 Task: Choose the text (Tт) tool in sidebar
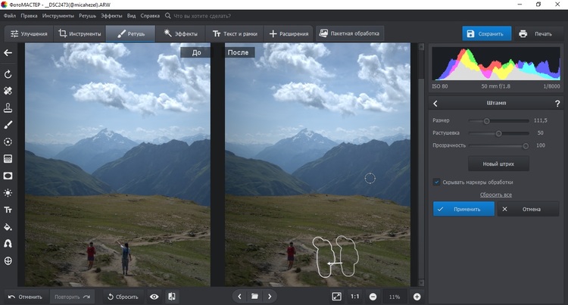click(x=8, y=210)
